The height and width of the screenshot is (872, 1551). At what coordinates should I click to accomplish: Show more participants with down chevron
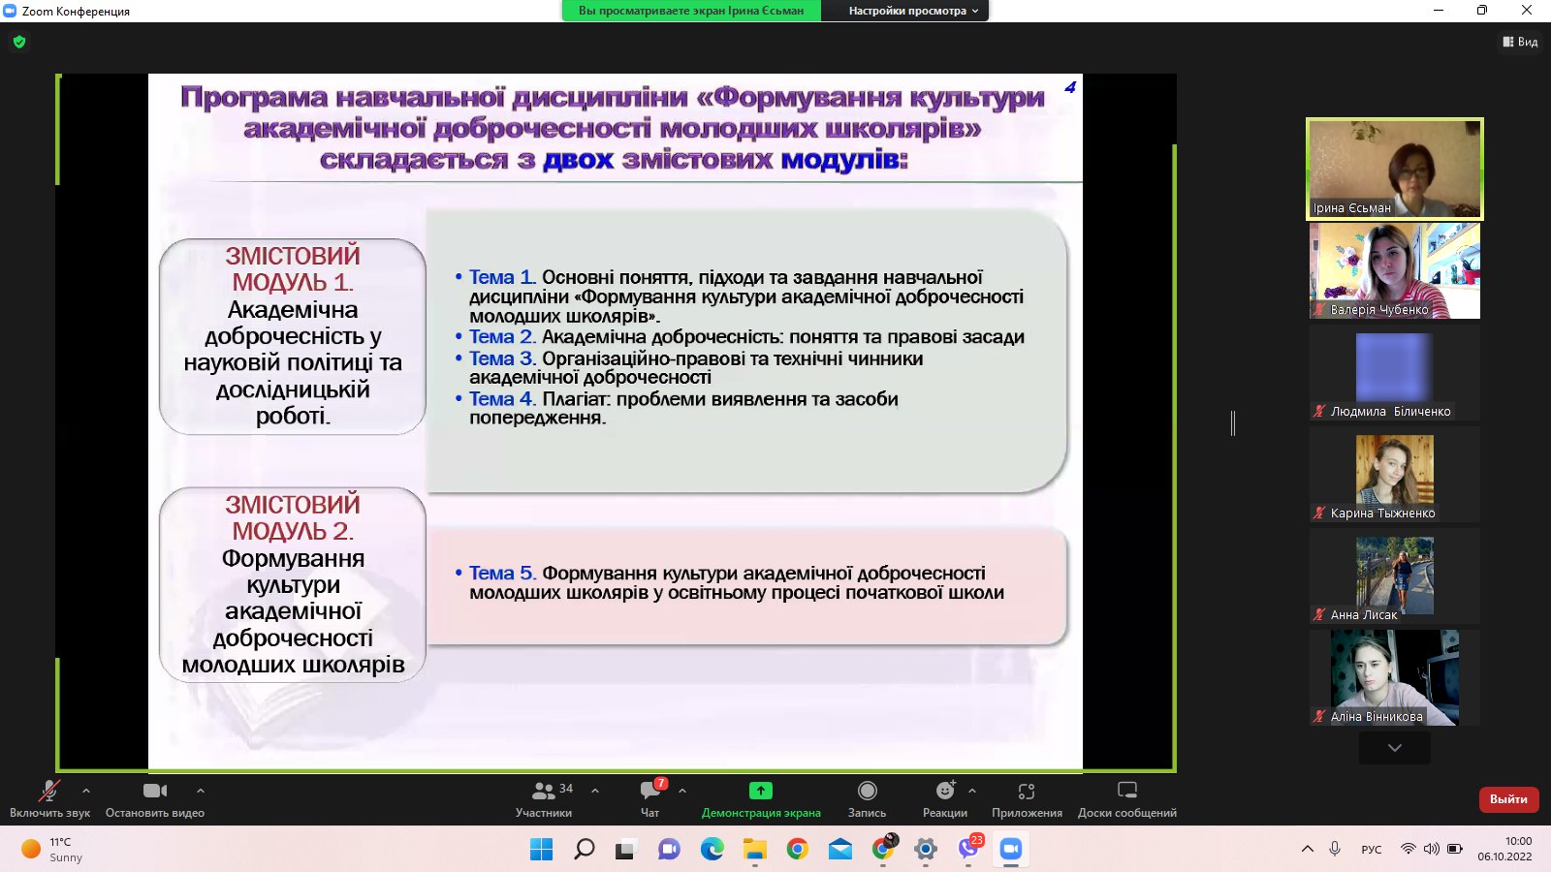[x=1395, y=747]
